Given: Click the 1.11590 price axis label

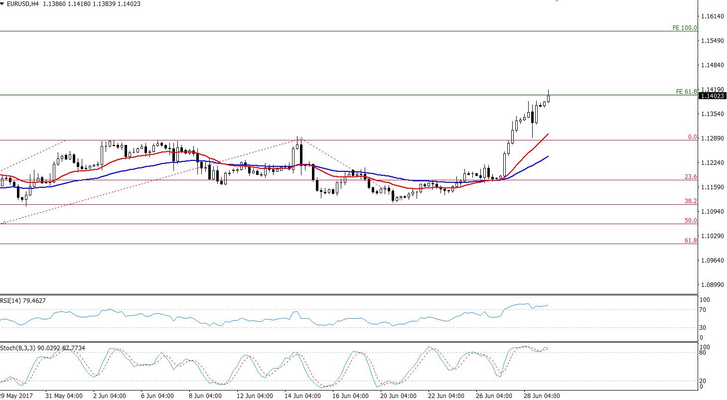Looking at the screenshot, I should pos(712,187).
